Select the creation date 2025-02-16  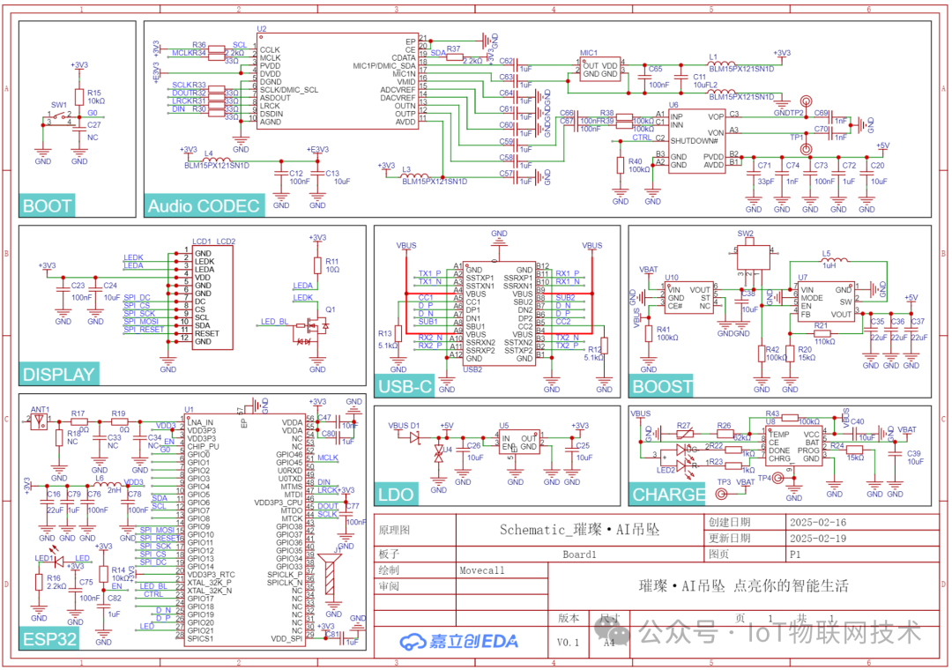click(818, 523)
